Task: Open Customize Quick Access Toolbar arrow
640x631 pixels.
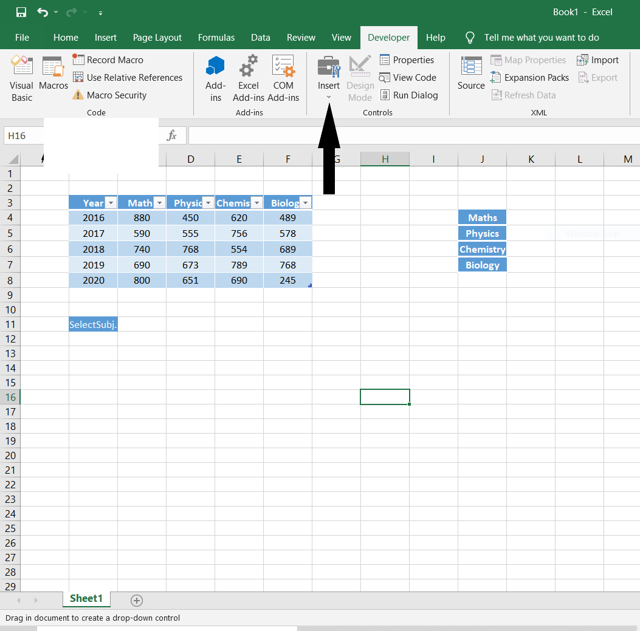Action: [x=100, y=13]
